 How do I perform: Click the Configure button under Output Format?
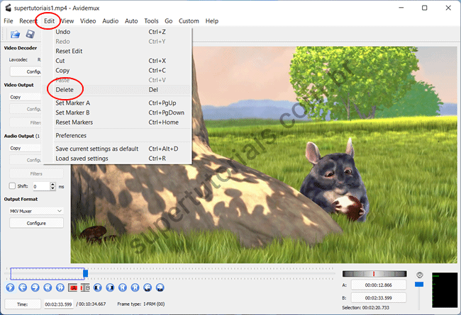pos(36,223)
